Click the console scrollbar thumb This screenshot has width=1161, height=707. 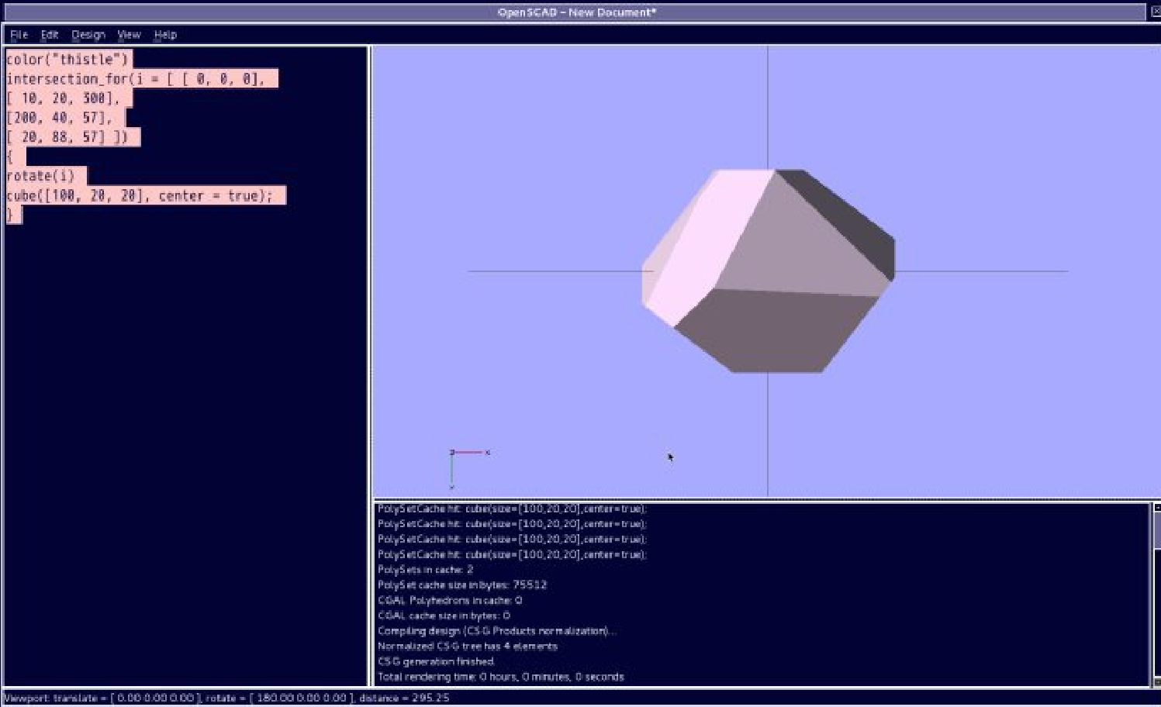[x=1156, y=531]
